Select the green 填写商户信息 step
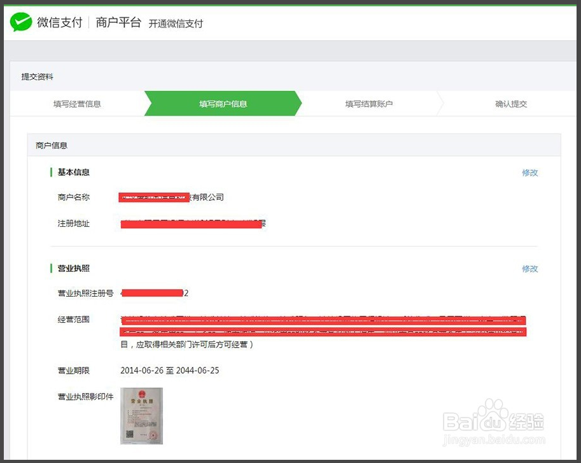The height and width of the screenshot is (463, 581). coord(223,104)
